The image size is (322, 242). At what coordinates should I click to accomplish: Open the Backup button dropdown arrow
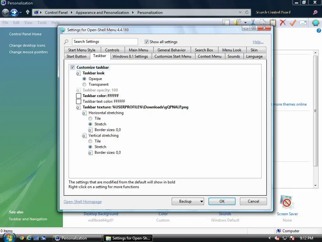tap(202, 201)
